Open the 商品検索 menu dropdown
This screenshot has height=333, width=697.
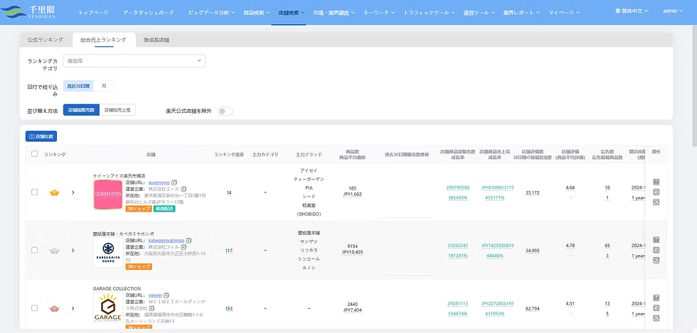pos(257,13)
